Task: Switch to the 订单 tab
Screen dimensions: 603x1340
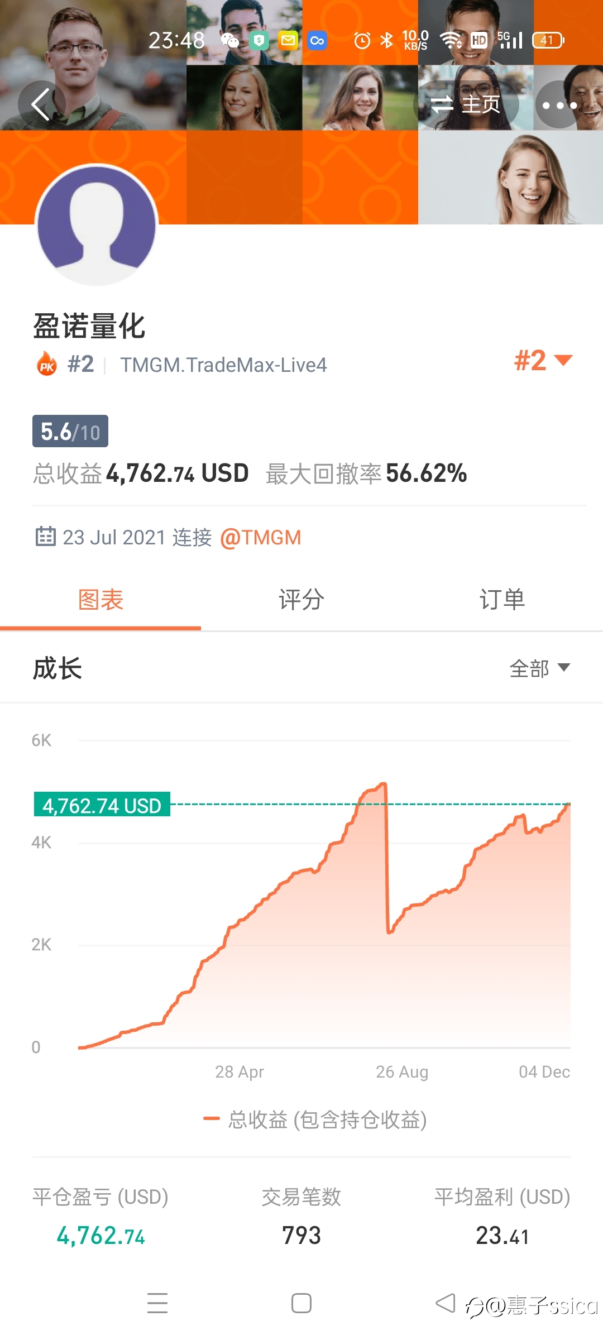Action: tap(502, 600)
